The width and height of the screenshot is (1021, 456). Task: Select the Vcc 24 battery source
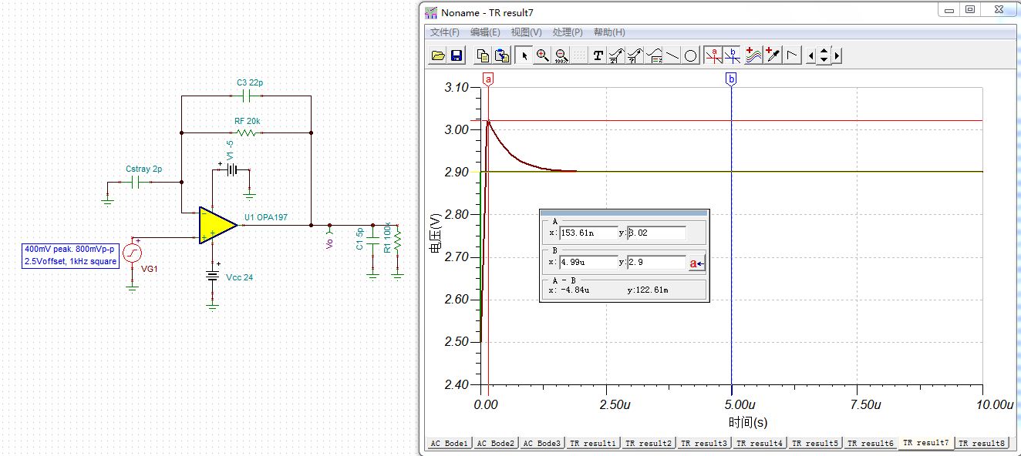[212, 277]
